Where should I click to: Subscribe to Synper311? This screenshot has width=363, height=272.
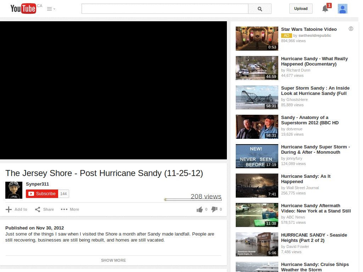click(x=42, y=194)
